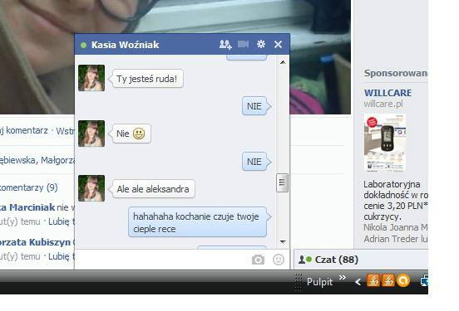Open emoticon picker smiley icon

click(x=279, y=260)
